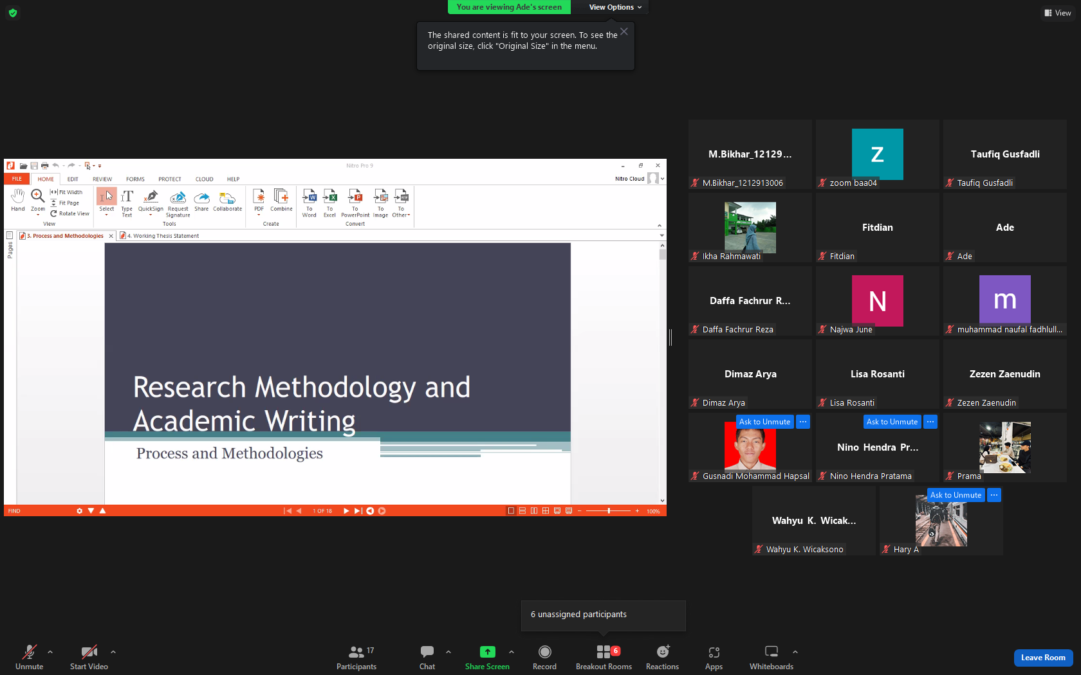
Task: Toggle microphone with Unmute
Action: point(29,658)
